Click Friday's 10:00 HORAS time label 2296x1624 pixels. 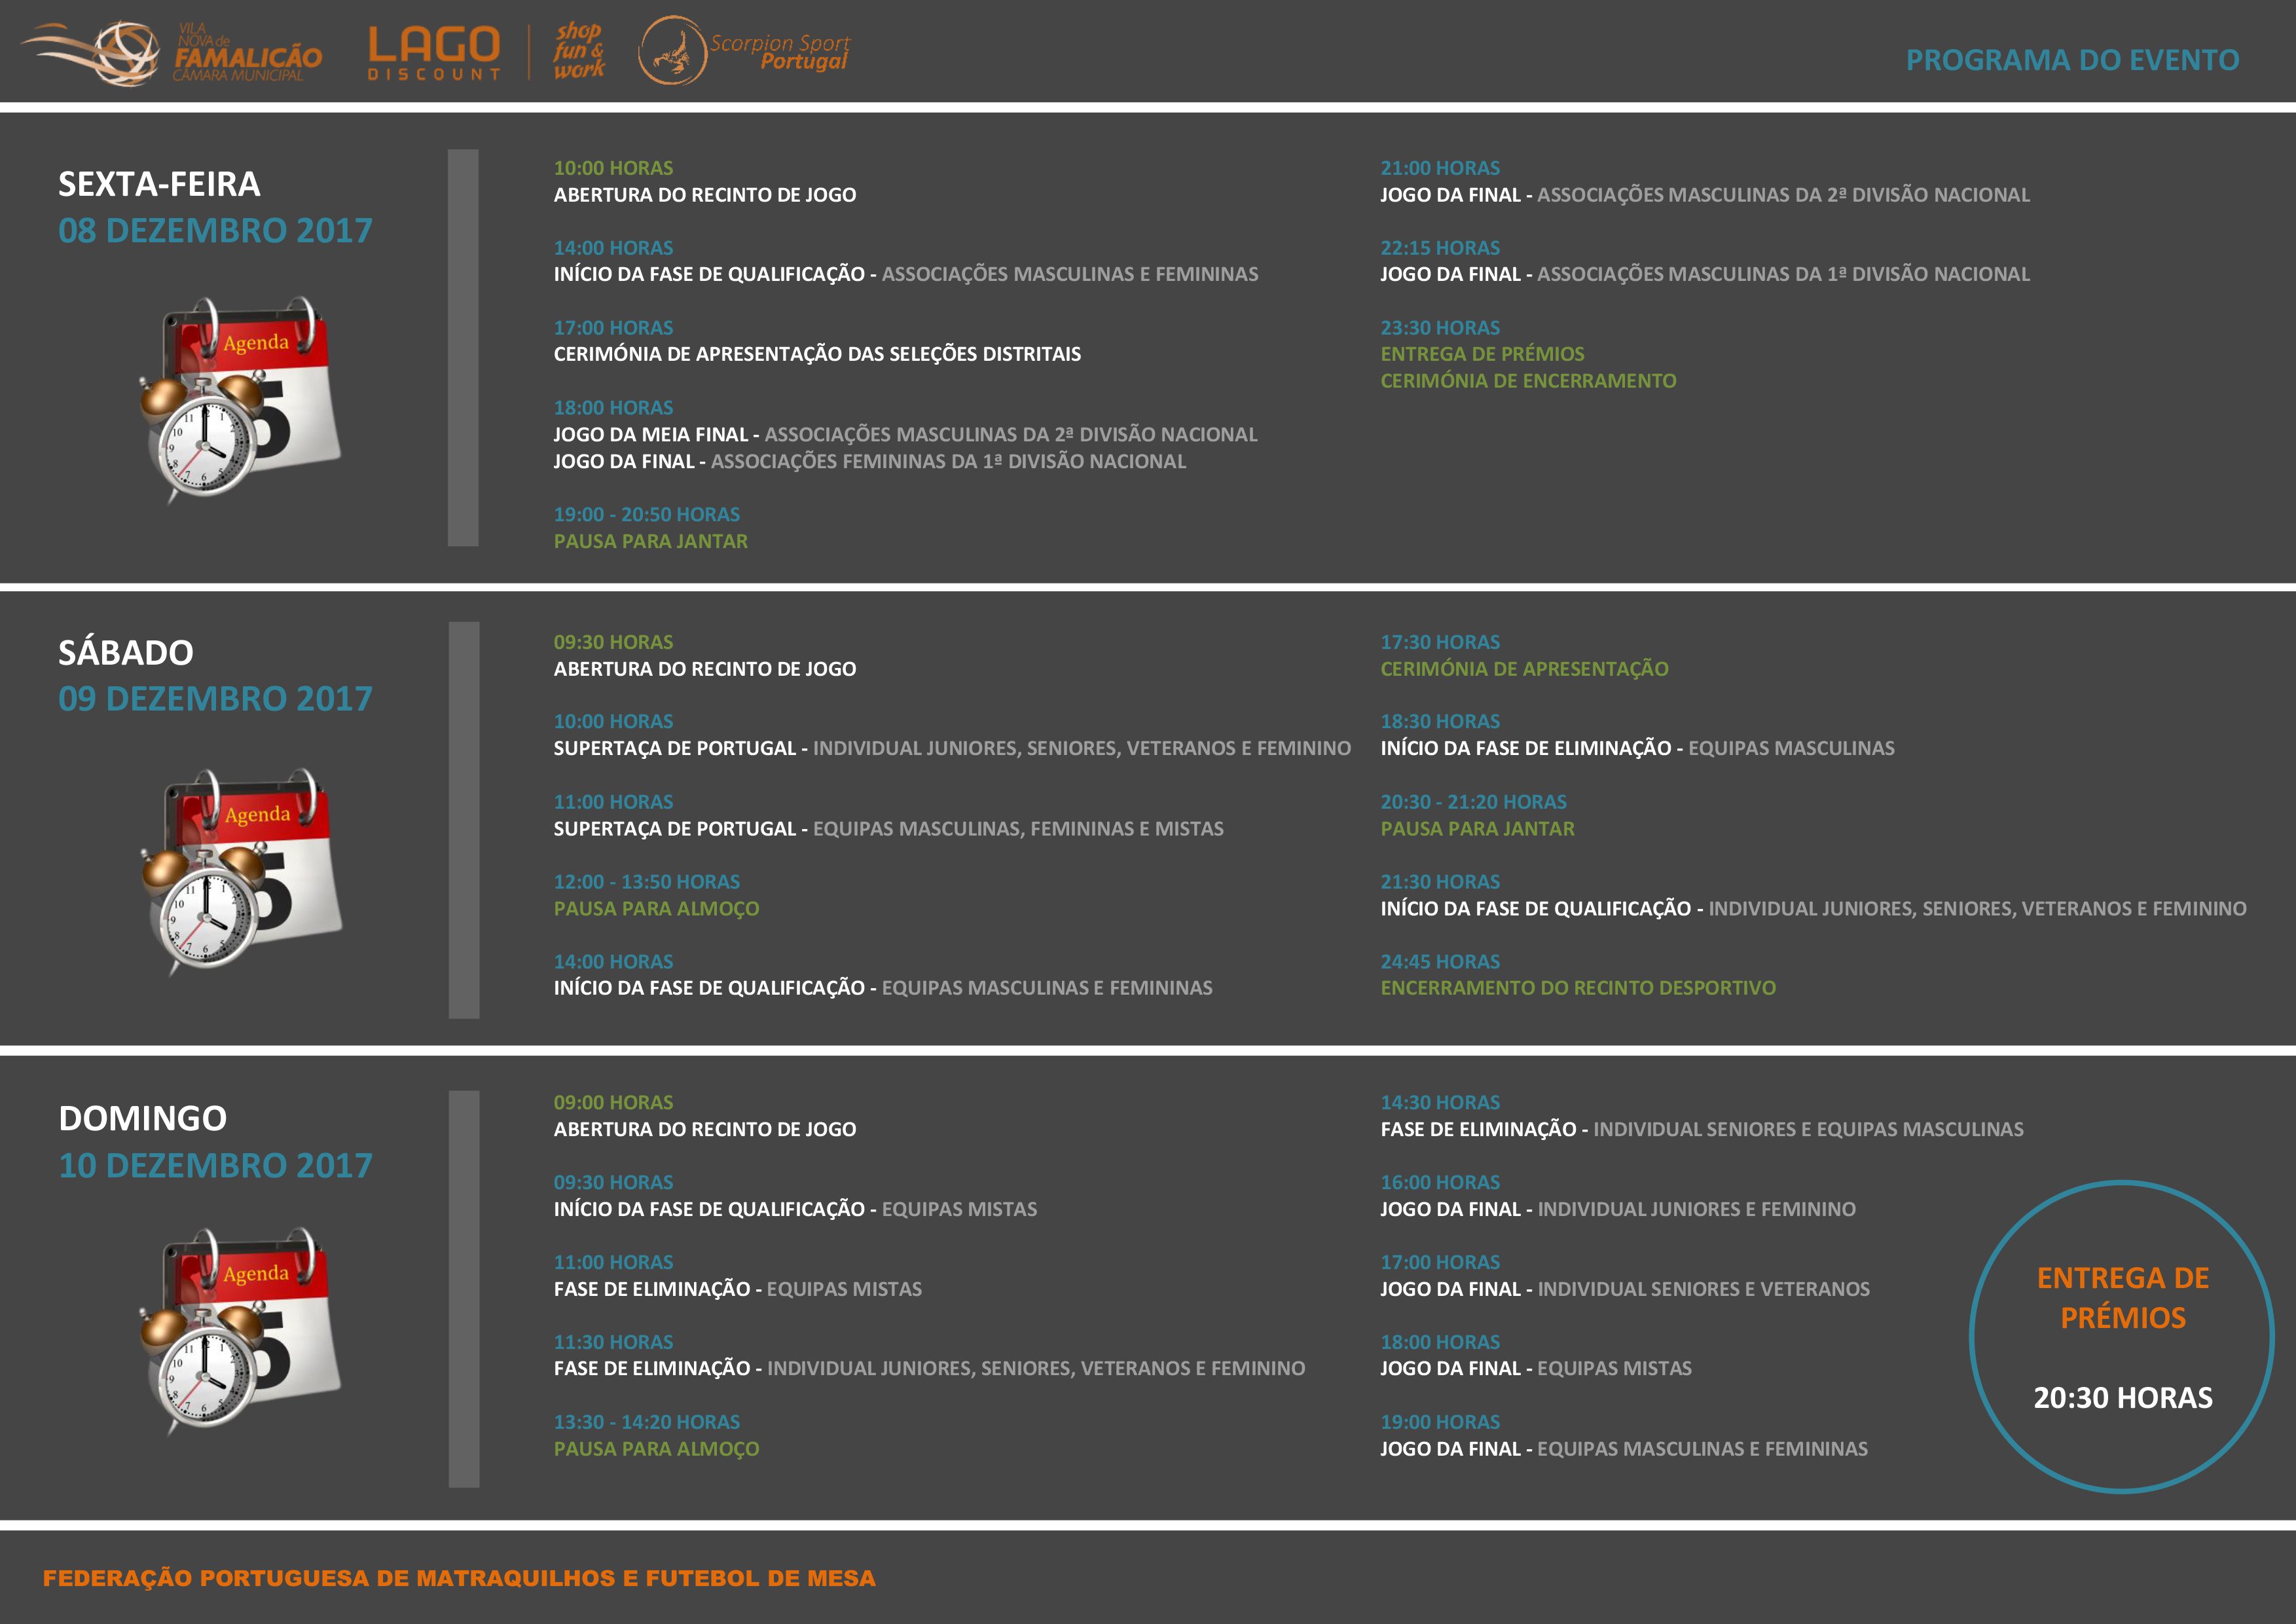pos(613,168)
